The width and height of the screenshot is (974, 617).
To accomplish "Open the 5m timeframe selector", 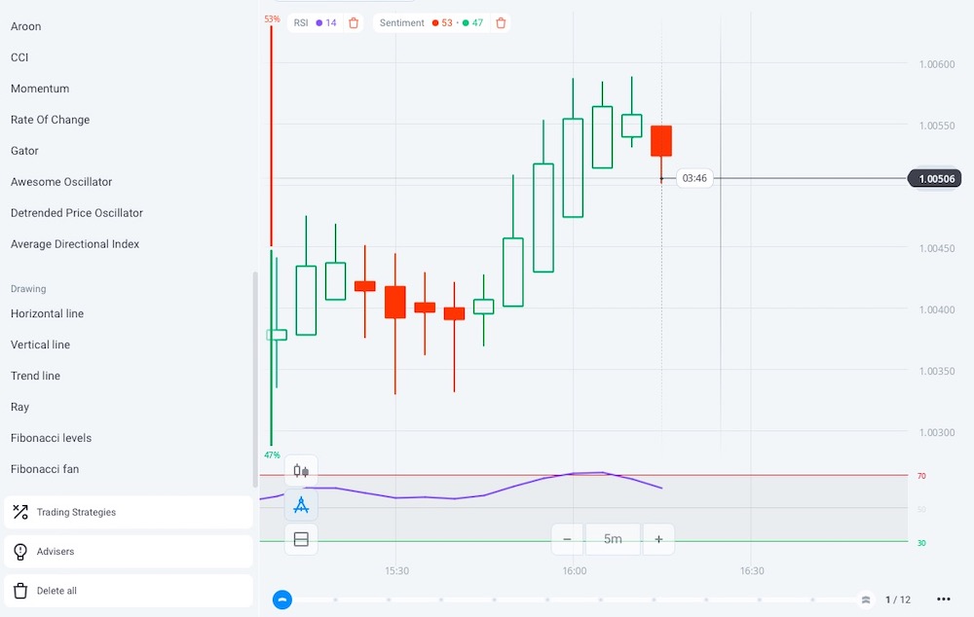I will [613, 539].
